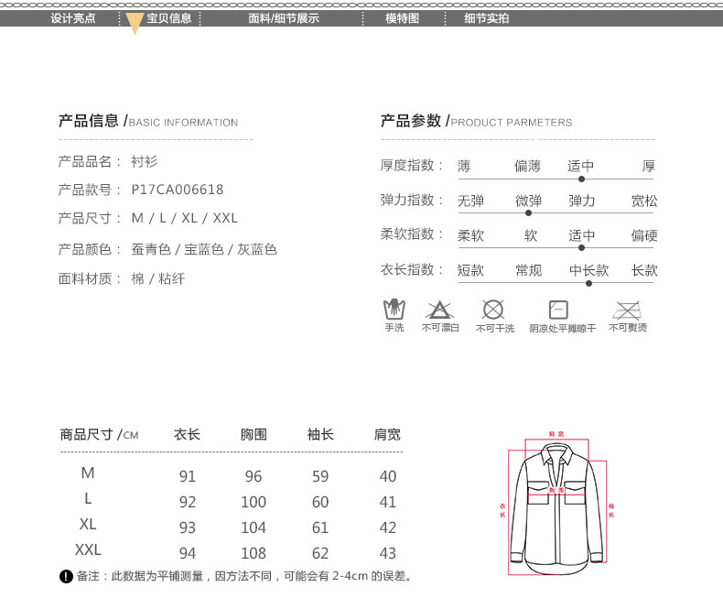The width and height of the screenshot is (723, 609).
Task: Click the 无弹 elasticity label
Action: click(x=470, y=201)
